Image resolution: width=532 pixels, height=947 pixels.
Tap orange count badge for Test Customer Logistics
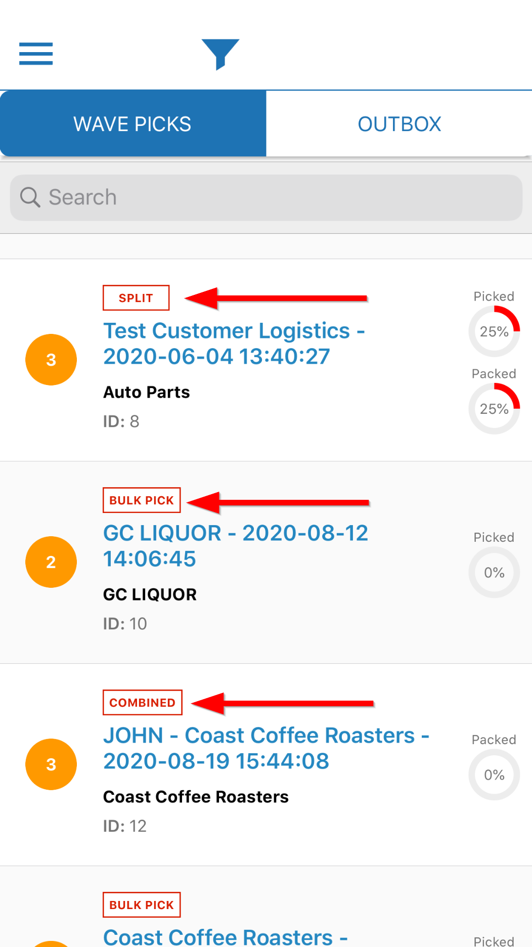[x=51, y=360]
